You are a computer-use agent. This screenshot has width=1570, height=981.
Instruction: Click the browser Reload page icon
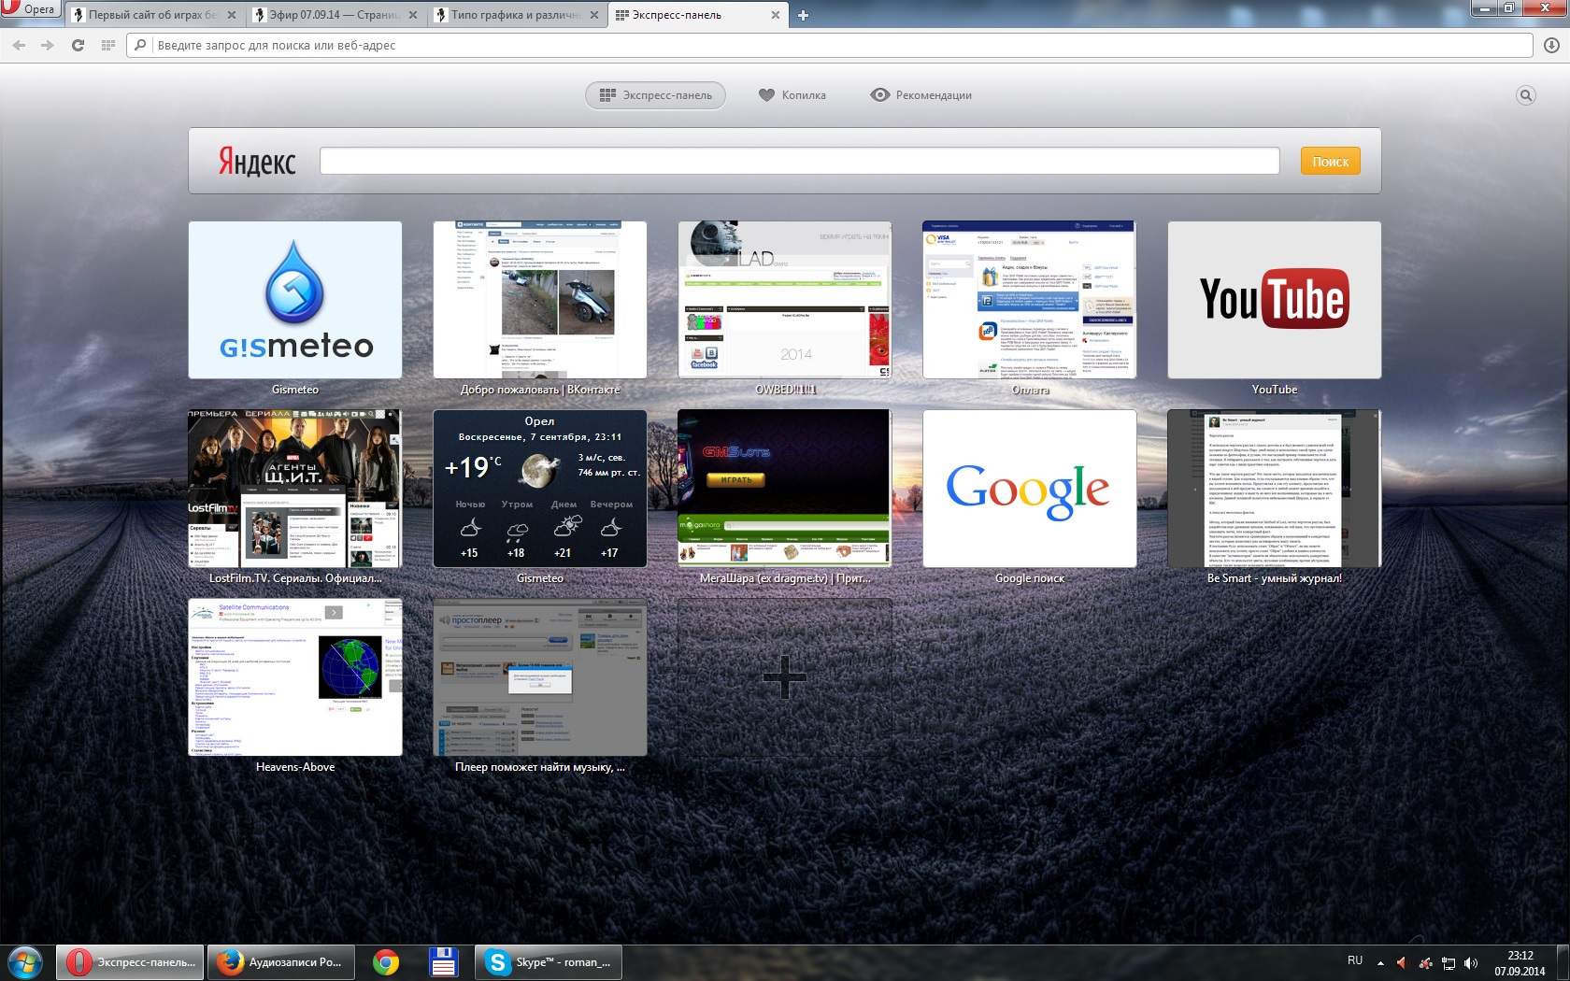[x=78, y=45]
